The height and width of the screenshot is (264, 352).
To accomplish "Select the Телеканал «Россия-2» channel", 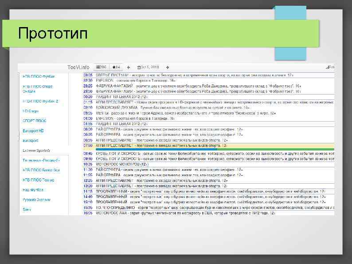I will (41, 160).
